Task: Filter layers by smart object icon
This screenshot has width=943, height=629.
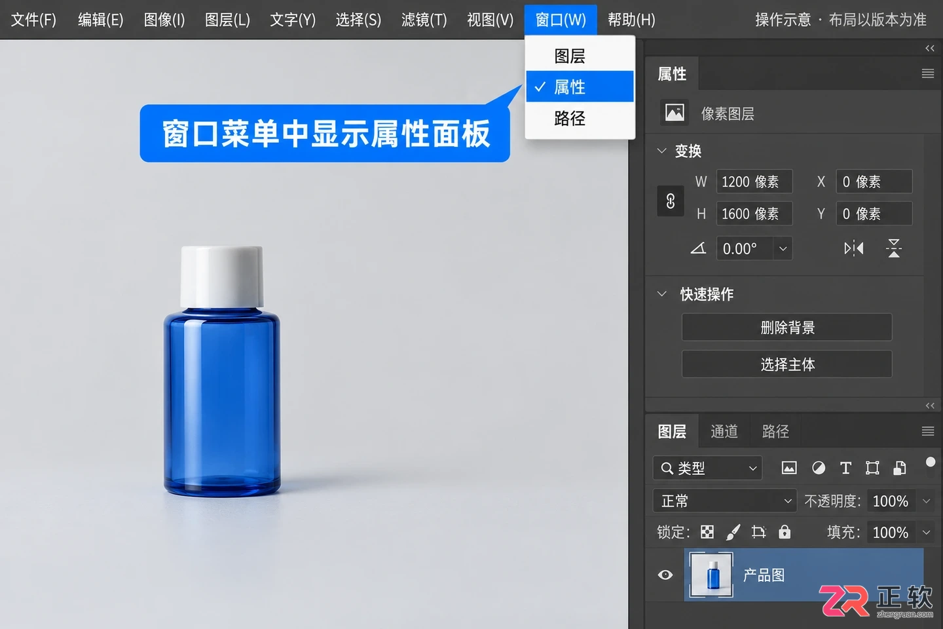Action: pyautogui.click(x=900, y=468)
